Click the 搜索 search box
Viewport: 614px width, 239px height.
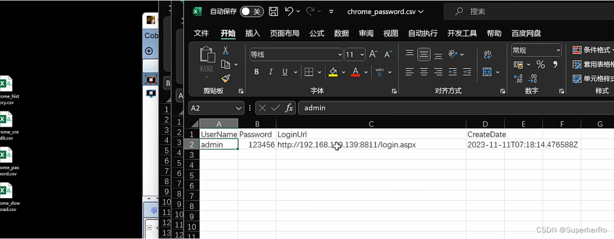click(529, 11)
